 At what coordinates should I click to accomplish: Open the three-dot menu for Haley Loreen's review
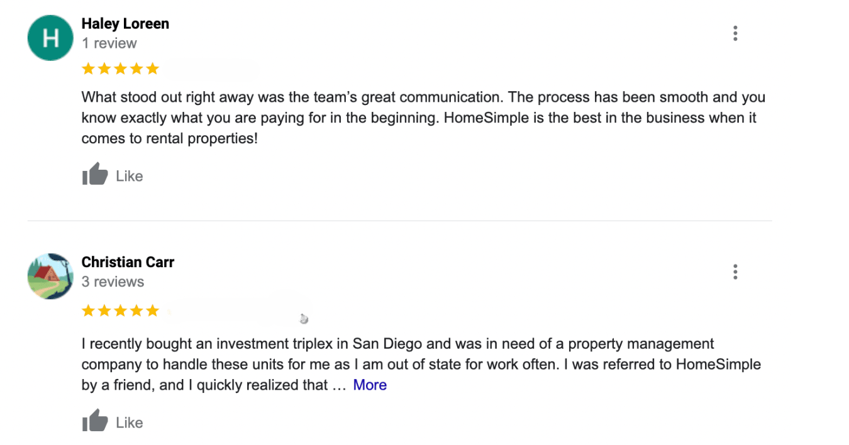pyautogui.click(x=735, y=33)
